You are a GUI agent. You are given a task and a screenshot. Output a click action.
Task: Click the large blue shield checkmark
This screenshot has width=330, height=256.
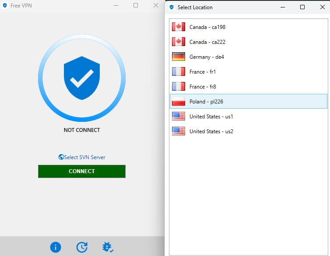(x=82, y=78)
